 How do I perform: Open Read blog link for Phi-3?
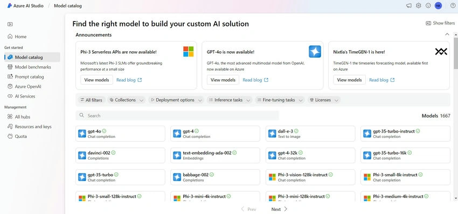click(129, 80)
